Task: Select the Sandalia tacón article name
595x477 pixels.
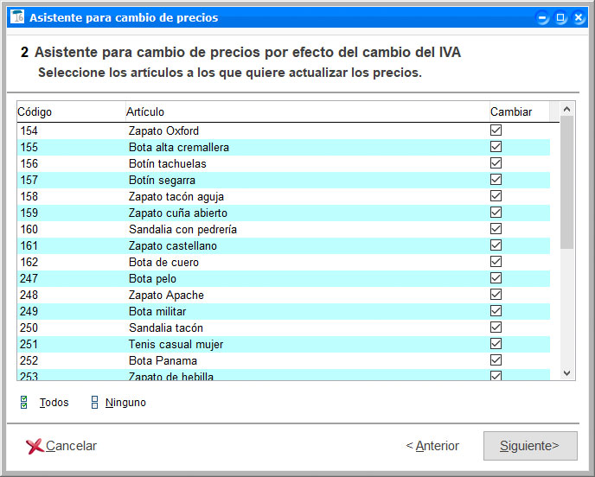Action: point(166,328)
